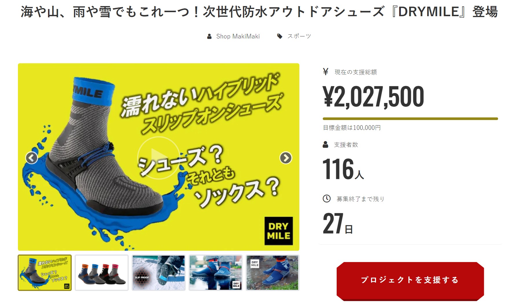This screenshot has height=308, width=518.
Task: Select the four color variations thumbnail
Action: click(x=102, y=273)
